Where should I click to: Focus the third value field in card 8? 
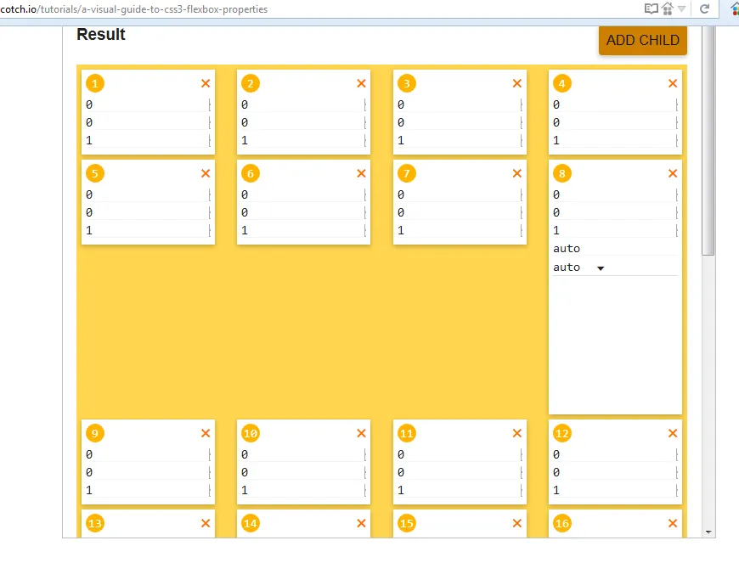pyautogui.click(x=615, y=230)
